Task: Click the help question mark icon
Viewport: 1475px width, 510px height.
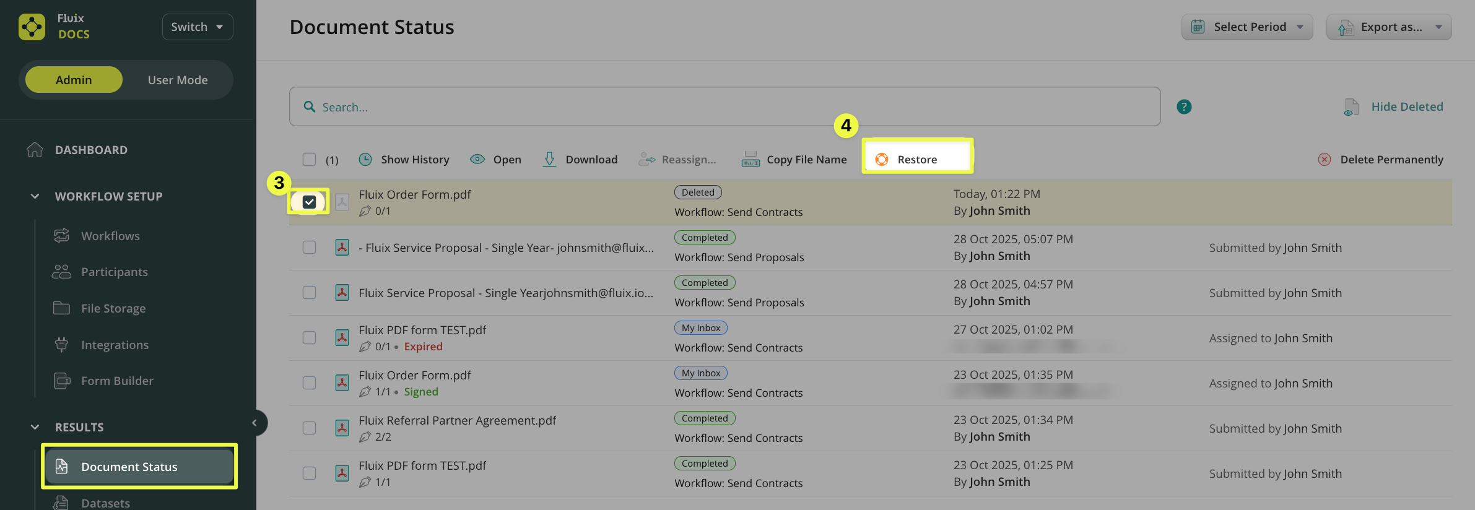Action: 1183,107
